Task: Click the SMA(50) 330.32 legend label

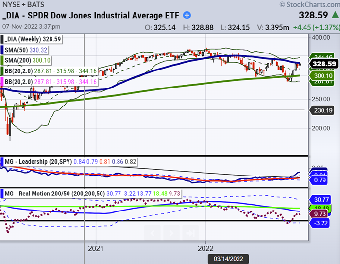Action: [x=26, y=50]
